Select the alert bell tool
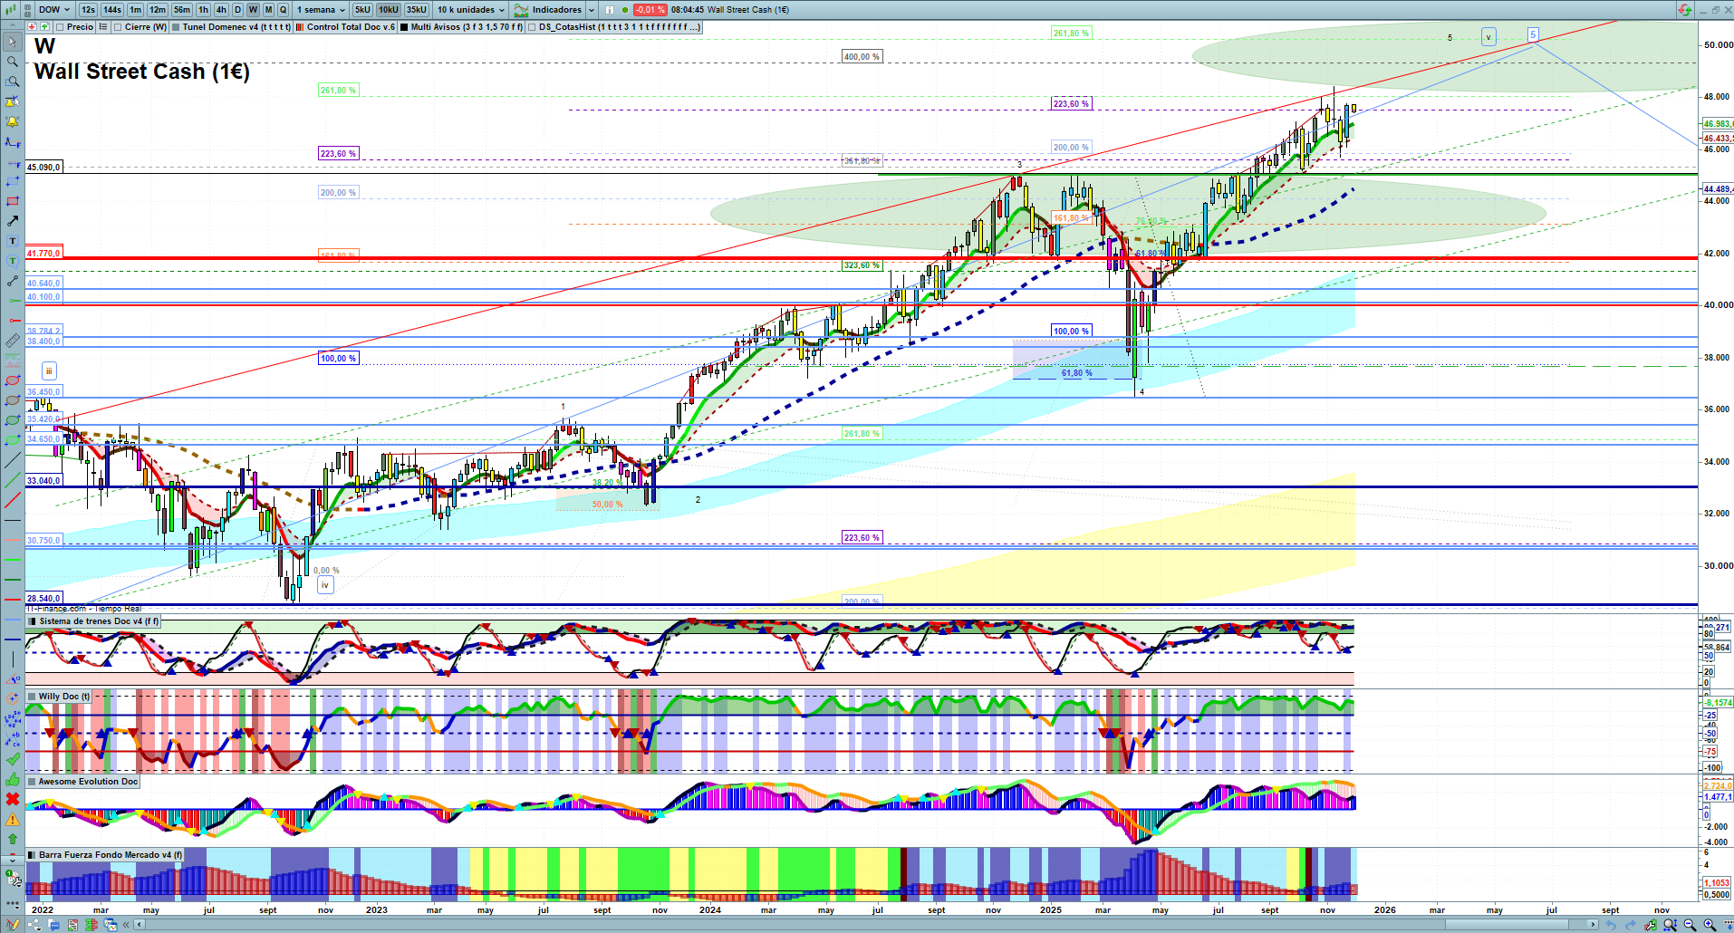1734x933 pixels. [13, 121]
